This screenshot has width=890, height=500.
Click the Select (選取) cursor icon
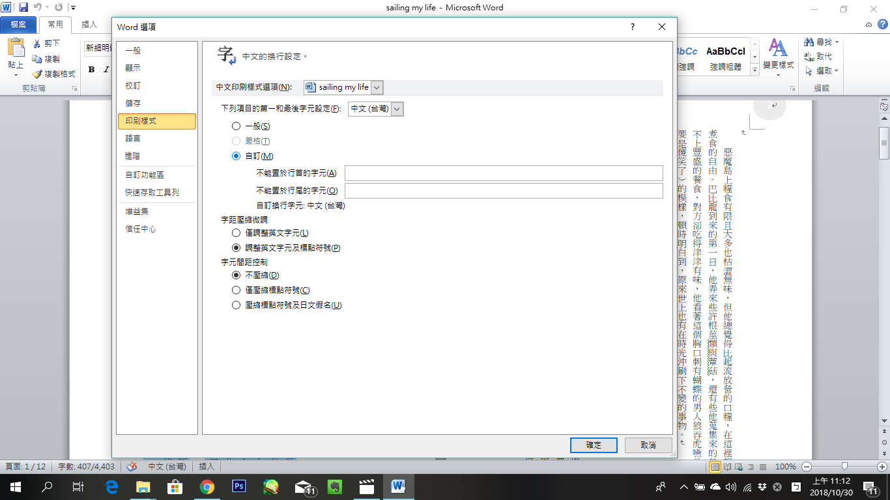click(809, 71)
